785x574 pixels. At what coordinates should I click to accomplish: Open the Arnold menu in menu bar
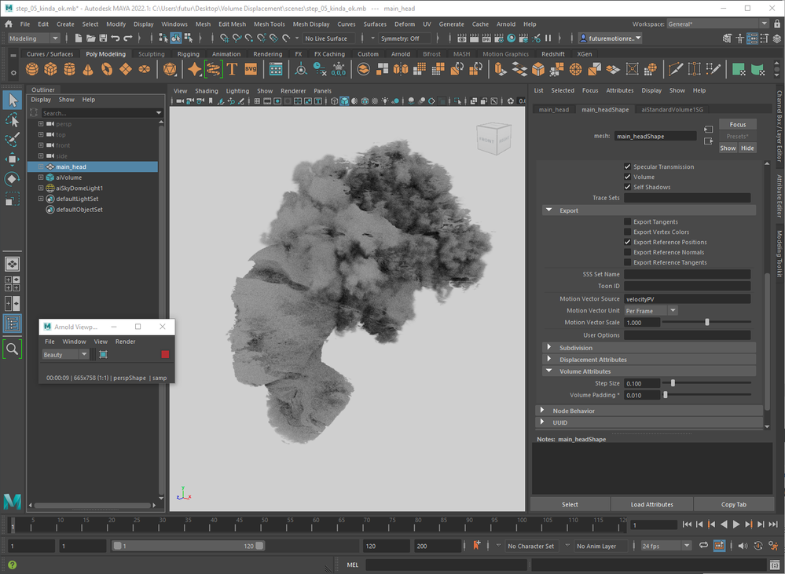click(506, 24)
